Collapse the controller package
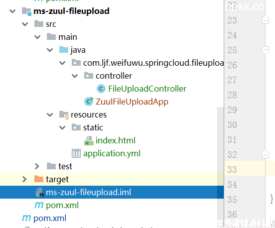The height and width of the screenshot is (228, 275). (75, 76)
